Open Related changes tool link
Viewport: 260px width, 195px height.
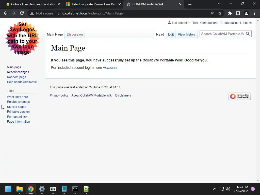[18, 102]
